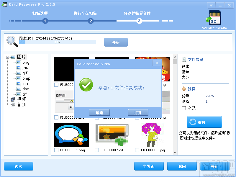Go to step 2 执行全盘扫描
Image resolution: width=236 pixels, height=177 pixels.
[85, 13]
